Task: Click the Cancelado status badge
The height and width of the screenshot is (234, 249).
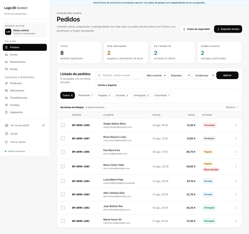Action: (209, 125)
